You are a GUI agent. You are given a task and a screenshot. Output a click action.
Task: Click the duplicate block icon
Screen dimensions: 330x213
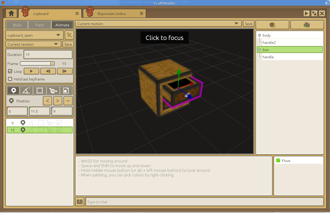307,25
